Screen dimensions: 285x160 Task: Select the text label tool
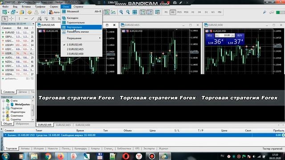[53, 19]
